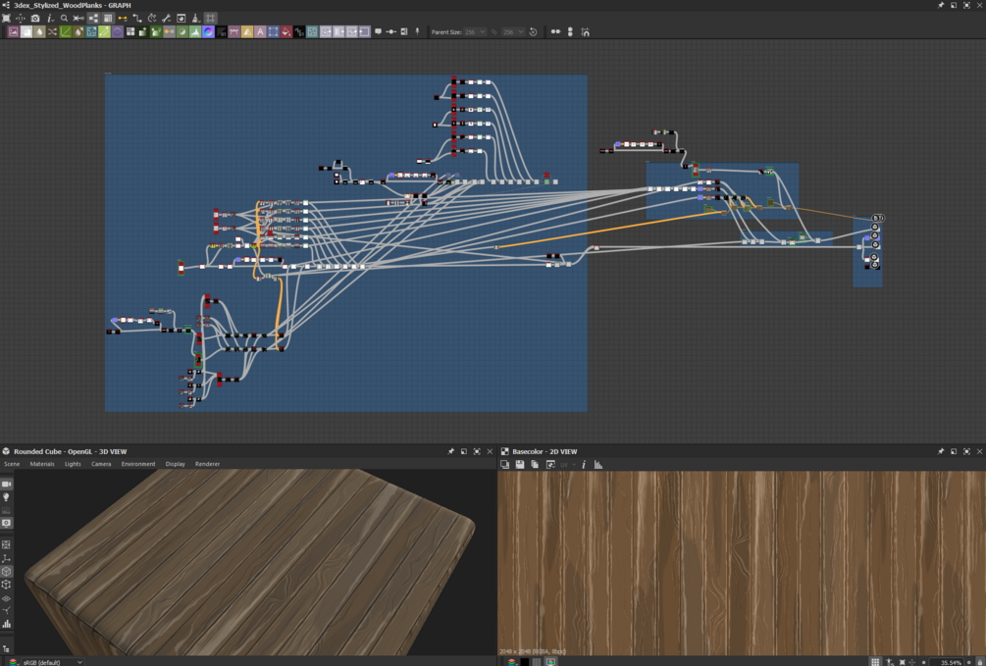This screenshot has width=986, height=666.
Task: Add a Blur node from toolbar
Action: (39, 31)
